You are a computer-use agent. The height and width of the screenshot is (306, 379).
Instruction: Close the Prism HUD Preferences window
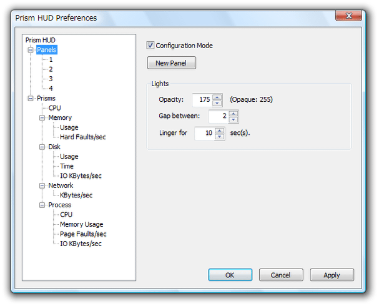[348, 16]
